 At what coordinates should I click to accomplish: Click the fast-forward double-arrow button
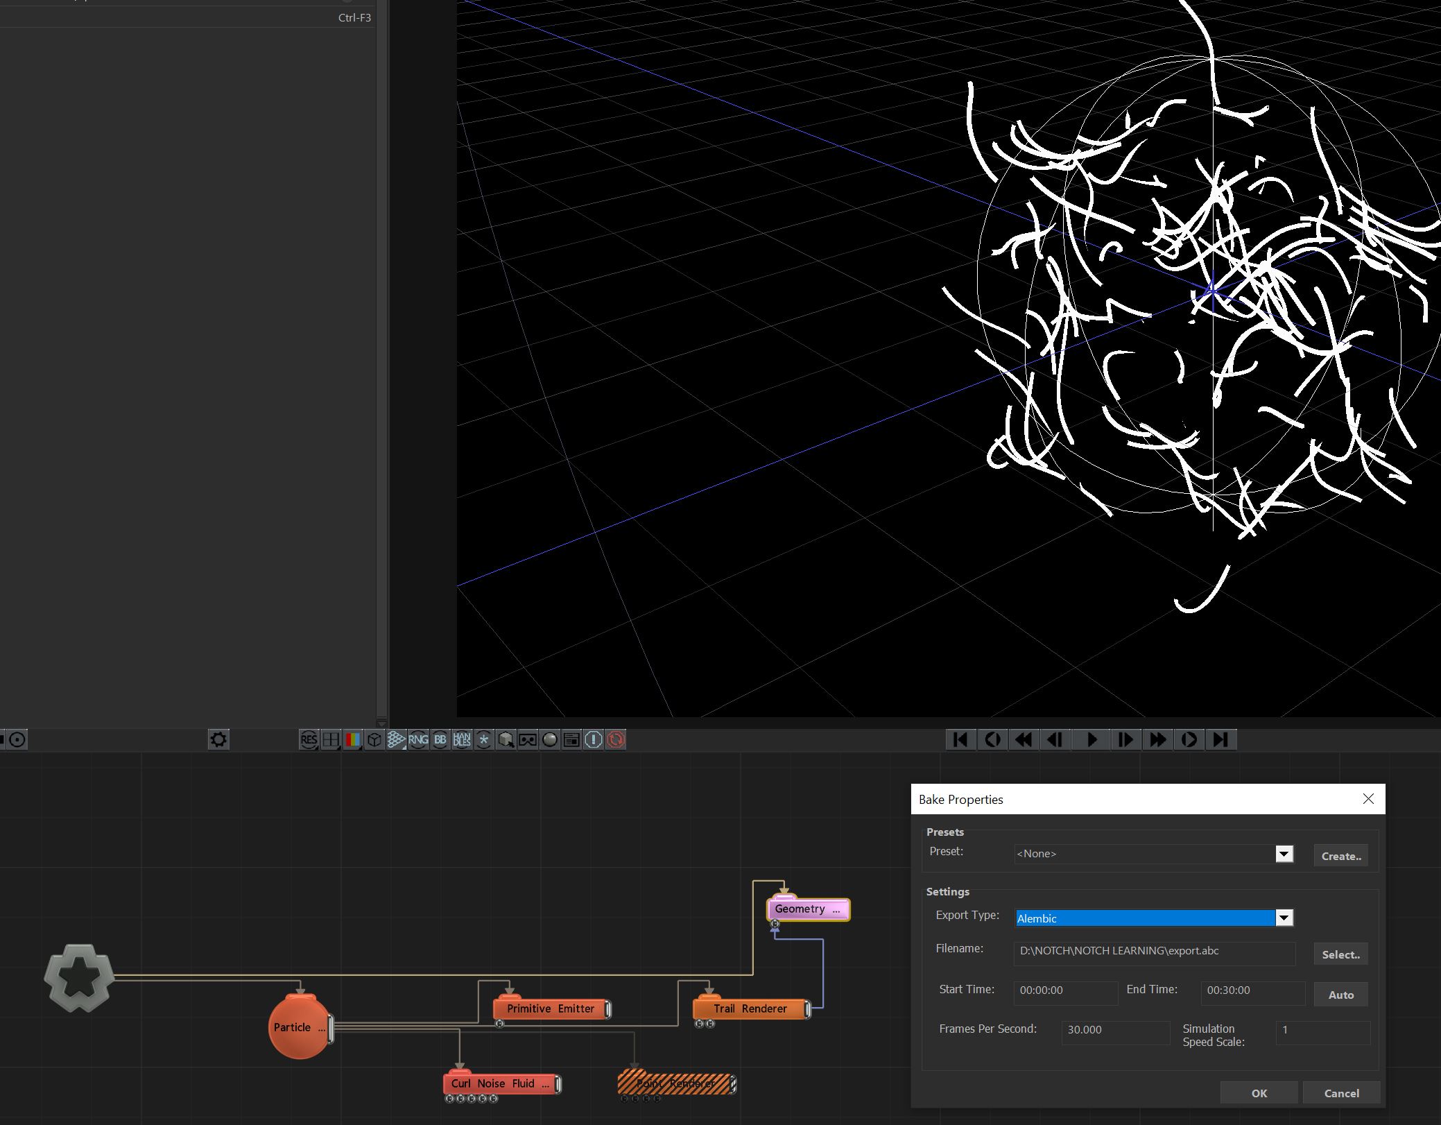1157,739
